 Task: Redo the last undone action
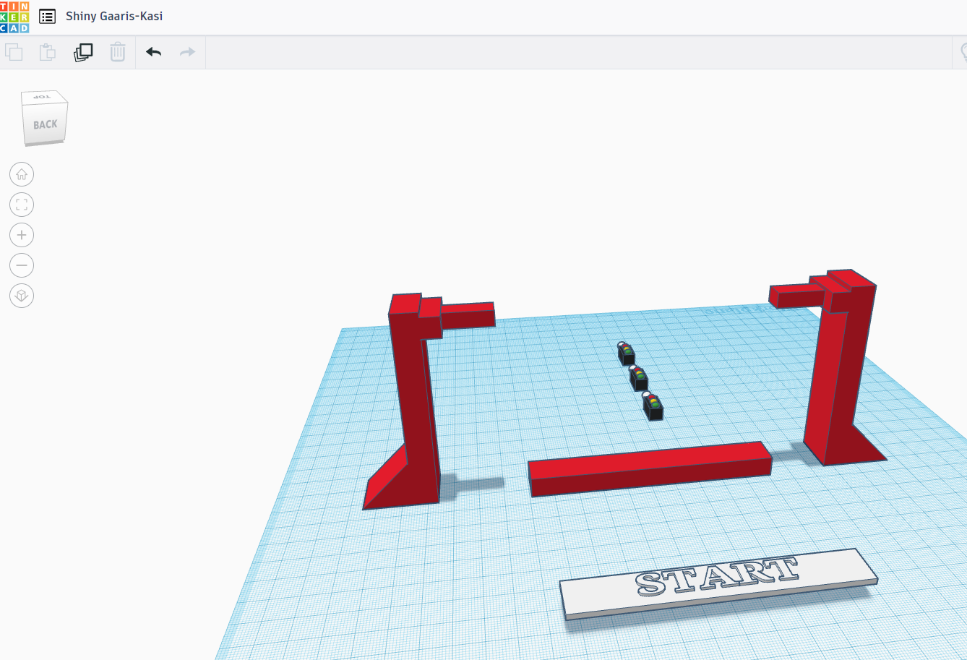pyautogui.click(x=188, y=52)
